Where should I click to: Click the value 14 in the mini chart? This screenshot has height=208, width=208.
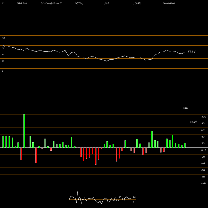click(x=134, y=197)
